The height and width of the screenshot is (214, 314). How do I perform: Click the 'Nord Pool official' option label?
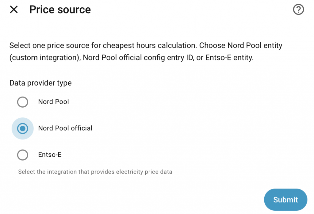[x=65, y=128]
